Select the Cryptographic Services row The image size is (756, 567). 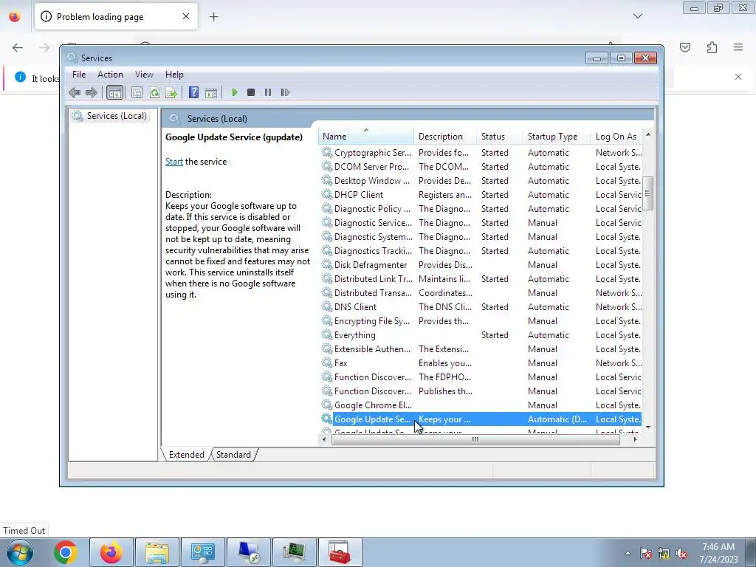tap(480, 153)
